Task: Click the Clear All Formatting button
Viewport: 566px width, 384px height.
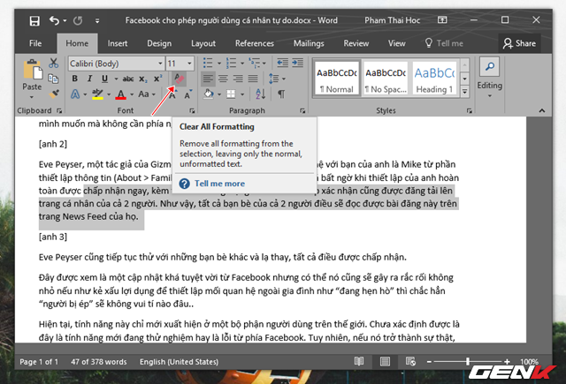Action: click(179, 79)
